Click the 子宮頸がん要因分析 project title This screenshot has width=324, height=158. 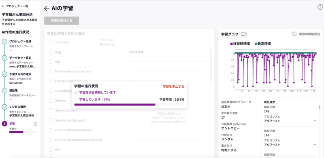17,15
